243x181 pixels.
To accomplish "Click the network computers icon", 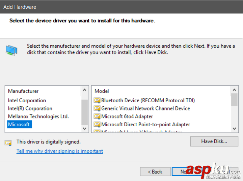I will 11,50.
